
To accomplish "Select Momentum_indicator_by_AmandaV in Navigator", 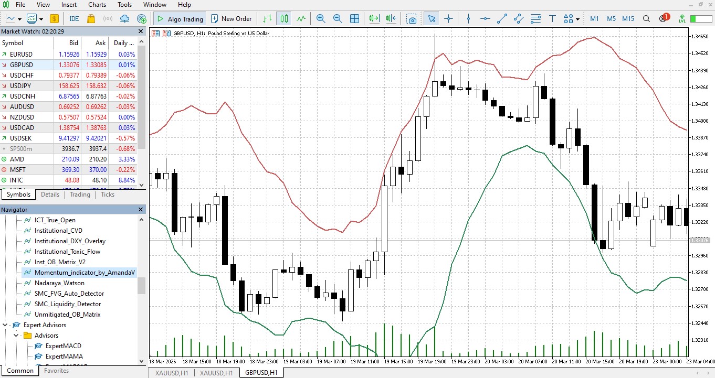I will (x=85, y=273).
